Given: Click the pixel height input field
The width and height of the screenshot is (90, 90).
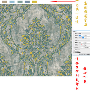Looking at the screenshot, I should (x=81, y=38).
